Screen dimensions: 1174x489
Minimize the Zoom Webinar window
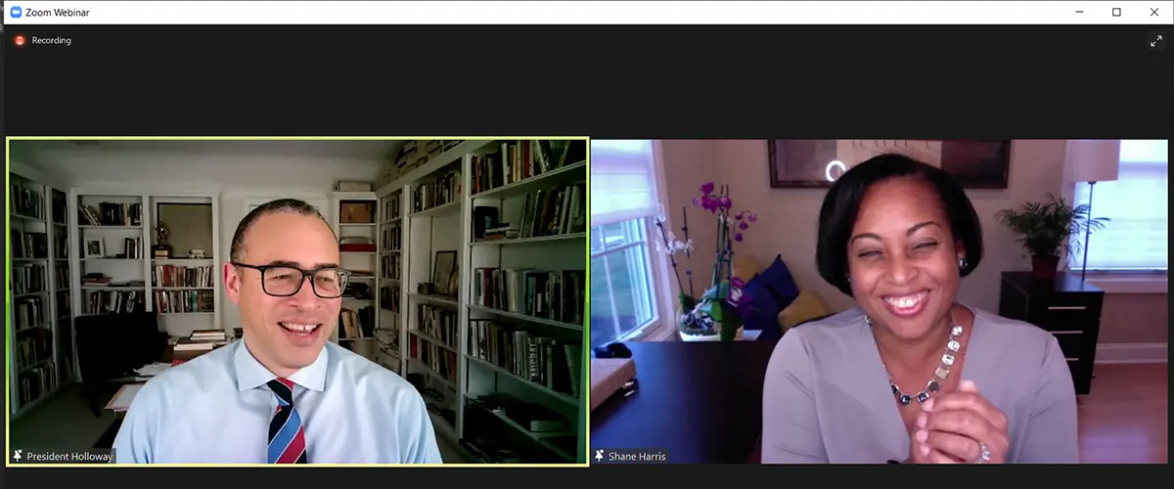pos(1079,12)
